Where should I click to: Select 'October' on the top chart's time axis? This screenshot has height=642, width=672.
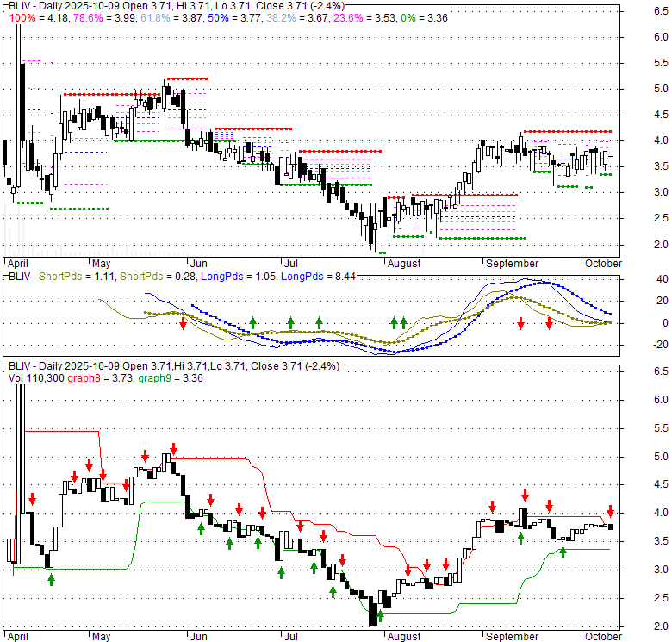pos(603,264)
